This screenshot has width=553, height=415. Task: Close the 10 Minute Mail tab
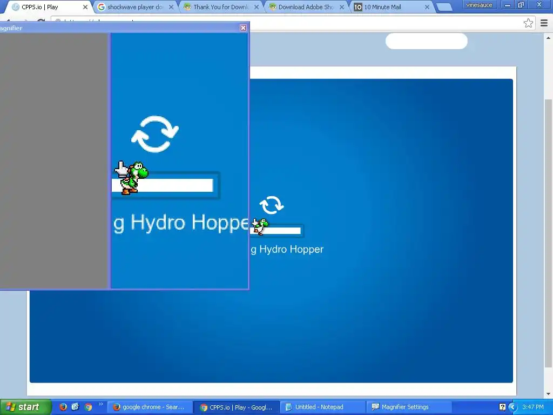[427, 7]
